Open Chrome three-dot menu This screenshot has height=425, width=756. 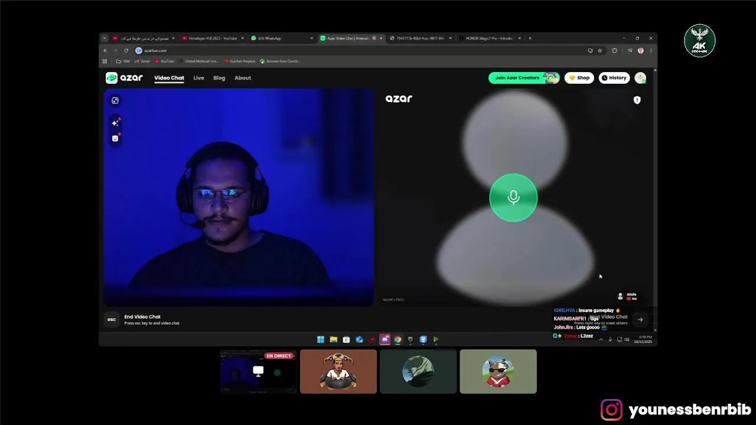tap(651, 51)
